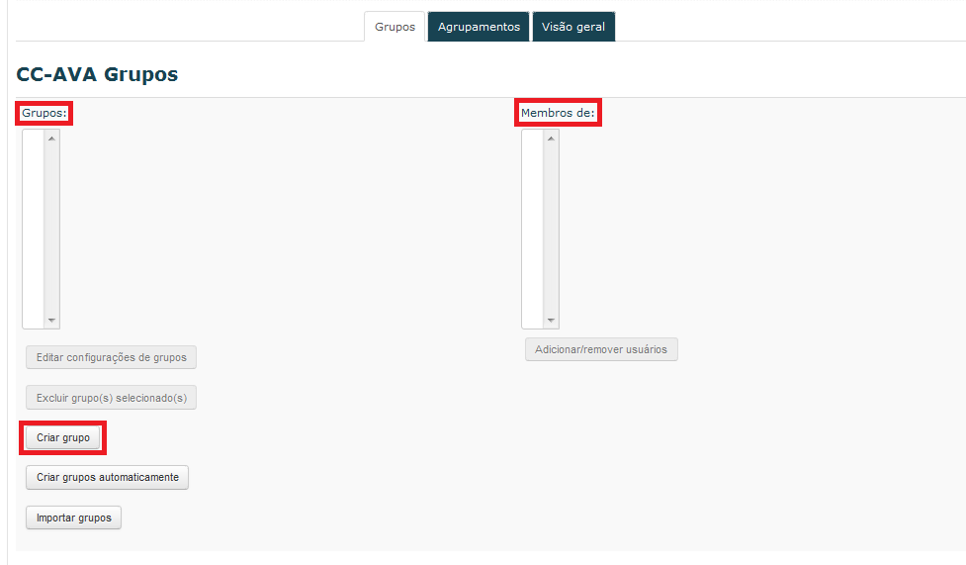
Task: Click inside the Grupos list box
Action: click(x=34, y=228)
